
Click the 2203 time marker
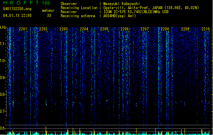(64, 29)
